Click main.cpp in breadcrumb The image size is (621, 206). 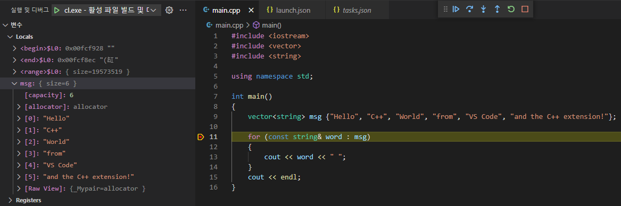coord(229,25)
